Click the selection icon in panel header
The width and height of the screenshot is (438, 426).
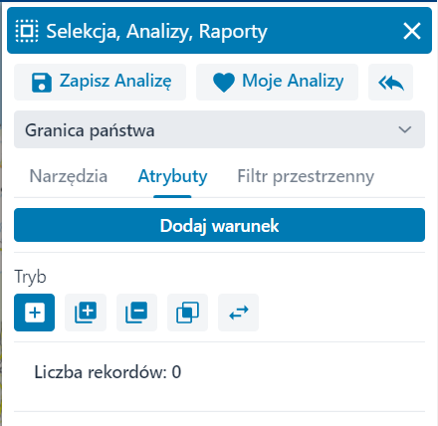point(27,31)
